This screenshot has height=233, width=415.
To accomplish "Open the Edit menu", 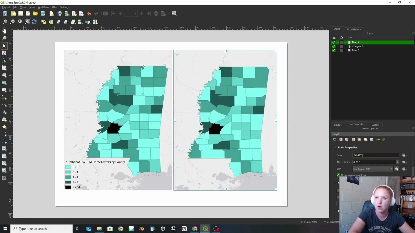I will 15,7.
